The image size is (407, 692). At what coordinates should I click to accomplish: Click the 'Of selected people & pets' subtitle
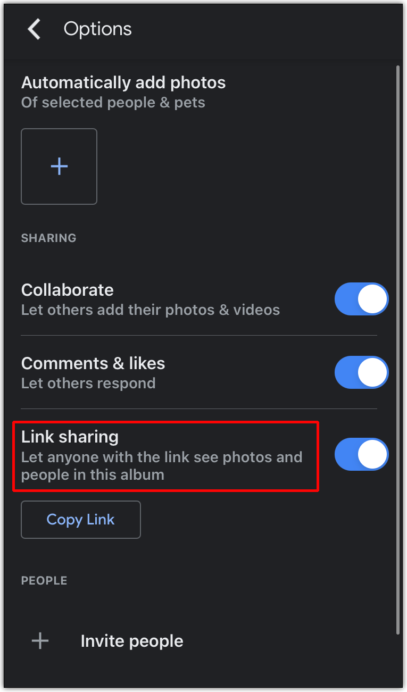click(113, 102)
